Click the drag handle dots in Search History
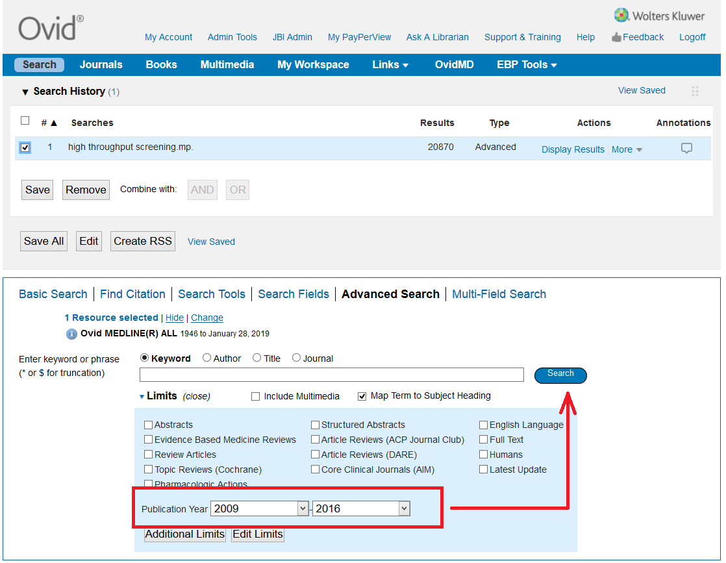726x563 pixels. [695, 92]
